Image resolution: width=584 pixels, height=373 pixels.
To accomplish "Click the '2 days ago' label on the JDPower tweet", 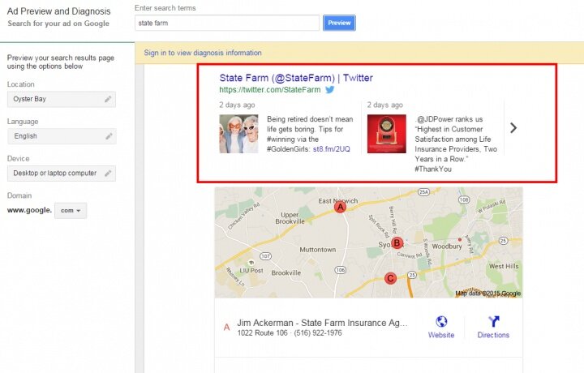I will [x=385, y=105].
